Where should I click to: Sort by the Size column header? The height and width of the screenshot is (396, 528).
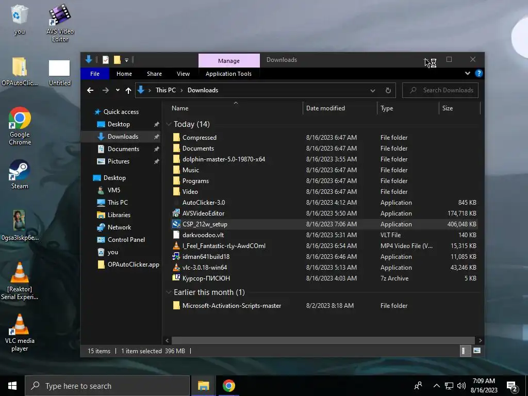(459, 108)
